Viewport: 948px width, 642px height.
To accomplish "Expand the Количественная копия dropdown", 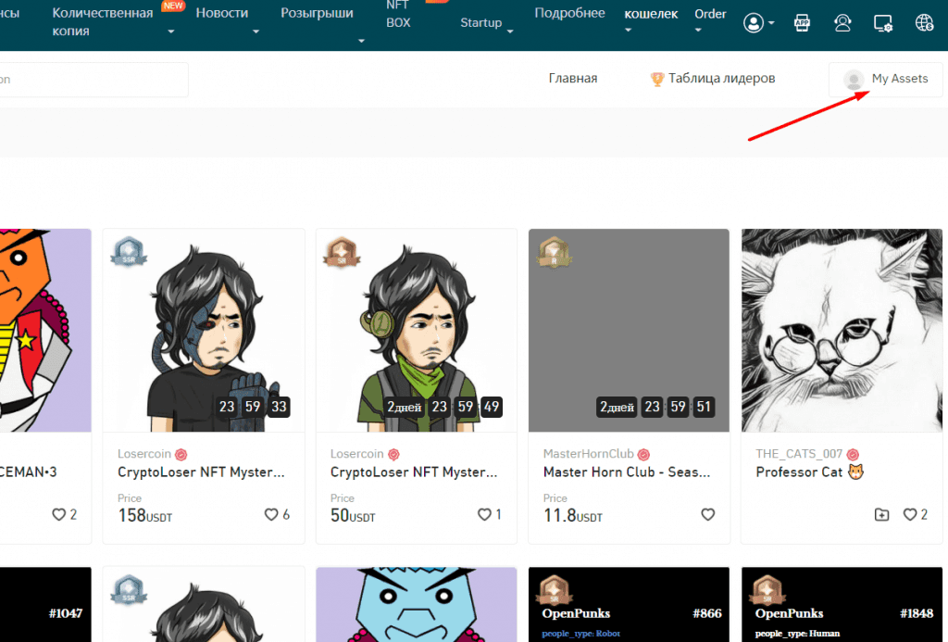I will pos(171,31).
